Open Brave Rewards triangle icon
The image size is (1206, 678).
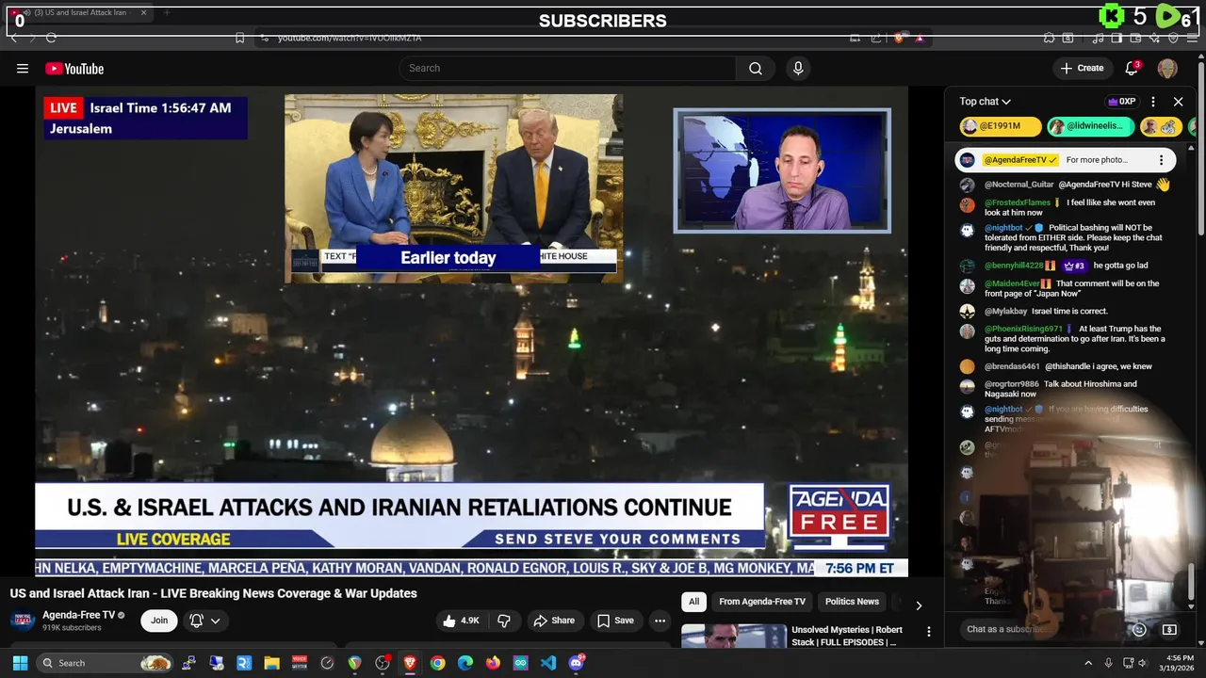pyautogui.click(x=920, y=38)
